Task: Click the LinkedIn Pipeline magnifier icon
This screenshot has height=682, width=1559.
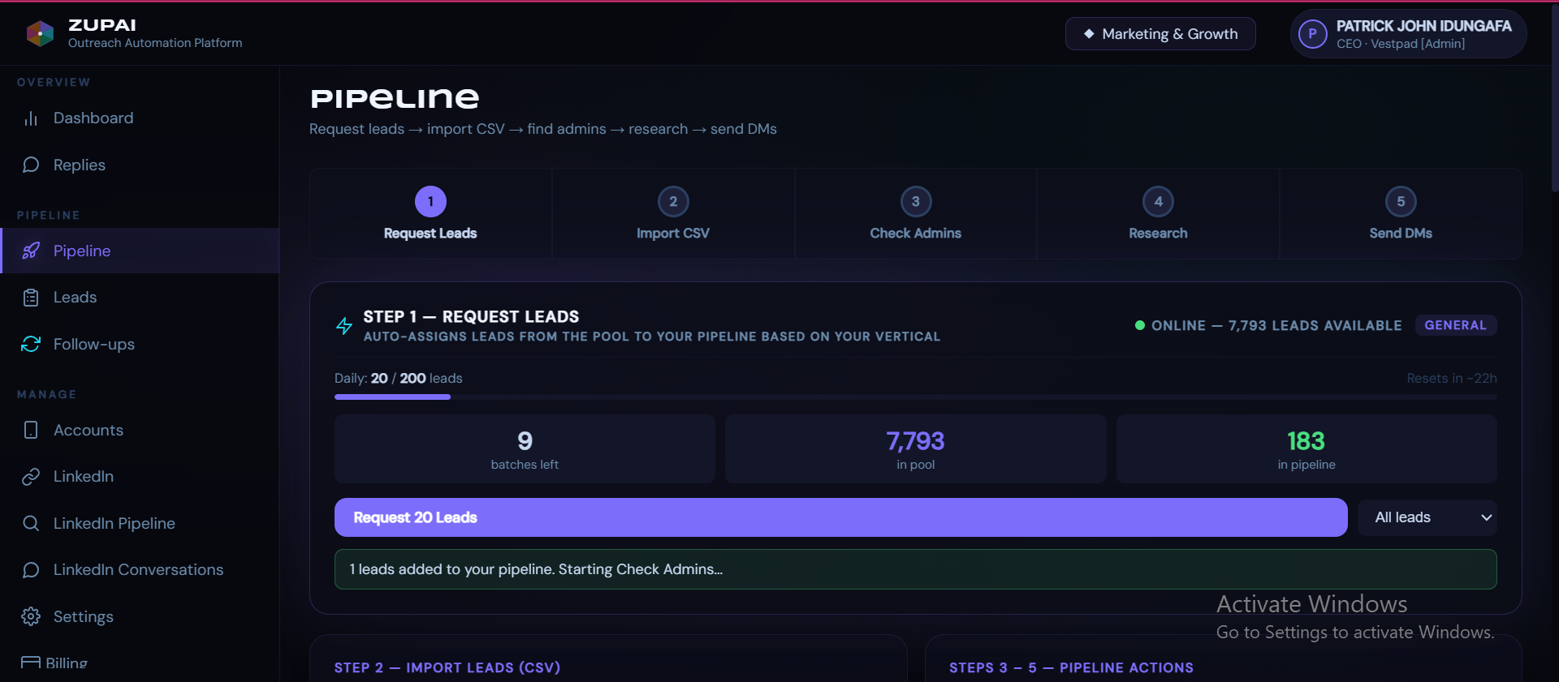Action: 31,523
